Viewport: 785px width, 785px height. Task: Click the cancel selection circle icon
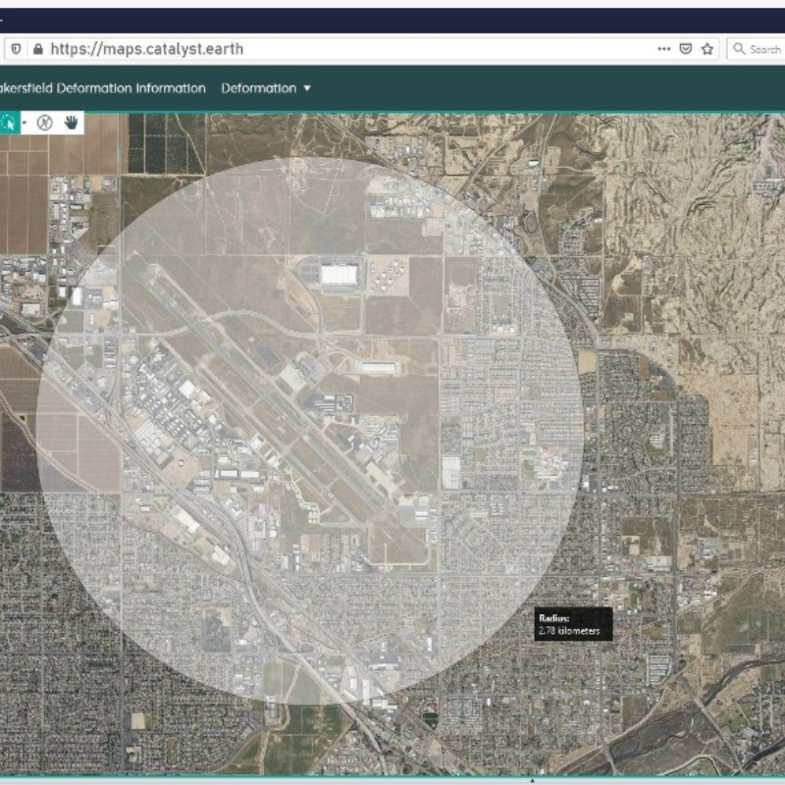(46, 124)
